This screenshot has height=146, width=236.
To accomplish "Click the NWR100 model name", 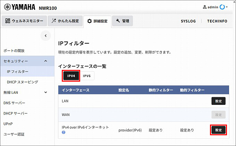I will [x=48, y=8].
